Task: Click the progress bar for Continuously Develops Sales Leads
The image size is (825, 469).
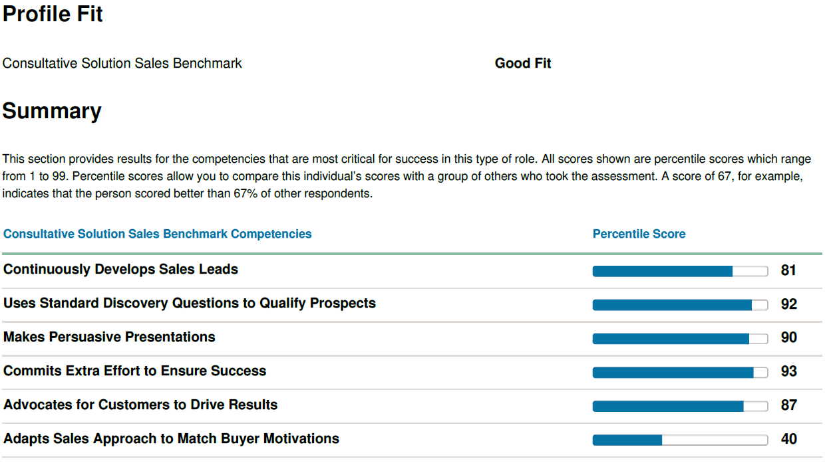Action: pyautogui.click(x=680, y=271)
